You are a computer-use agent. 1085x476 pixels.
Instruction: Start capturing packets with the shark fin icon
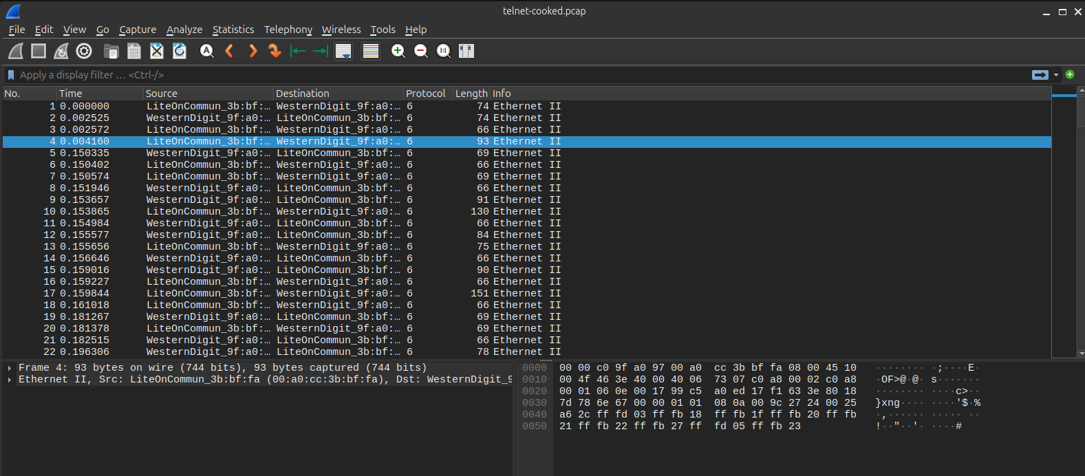click(16, 51)
